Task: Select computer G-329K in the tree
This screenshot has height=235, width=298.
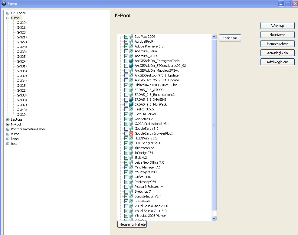Action: [22, 23]
